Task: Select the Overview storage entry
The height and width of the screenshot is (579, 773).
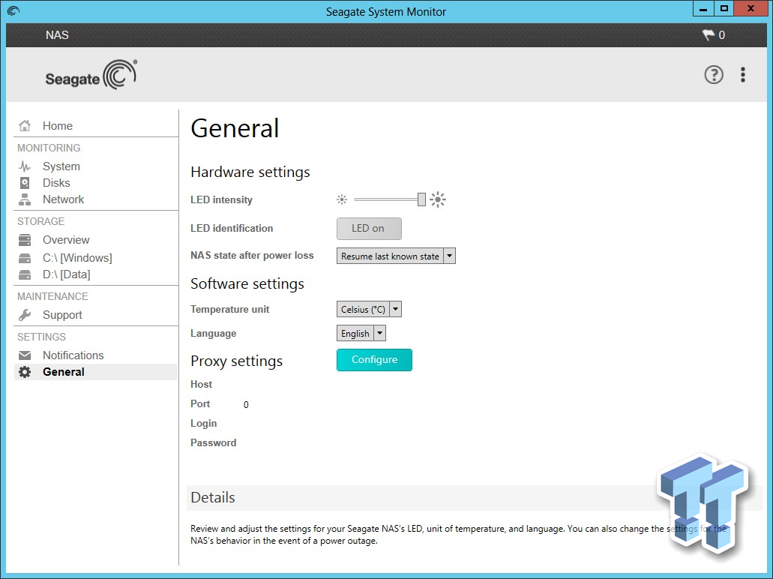Action: (66, 239)
